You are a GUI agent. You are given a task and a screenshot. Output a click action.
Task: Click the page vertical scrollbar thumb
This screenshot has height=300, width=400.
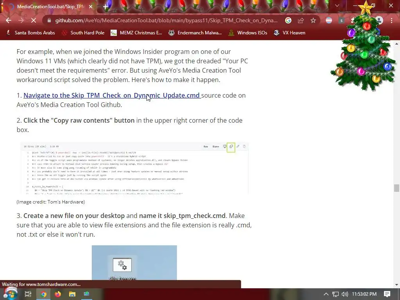coord(396,188)
